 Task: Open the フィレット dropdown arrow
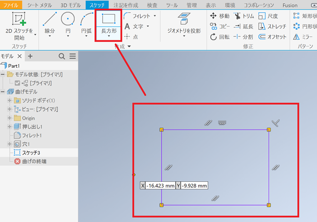click(155, 16)
